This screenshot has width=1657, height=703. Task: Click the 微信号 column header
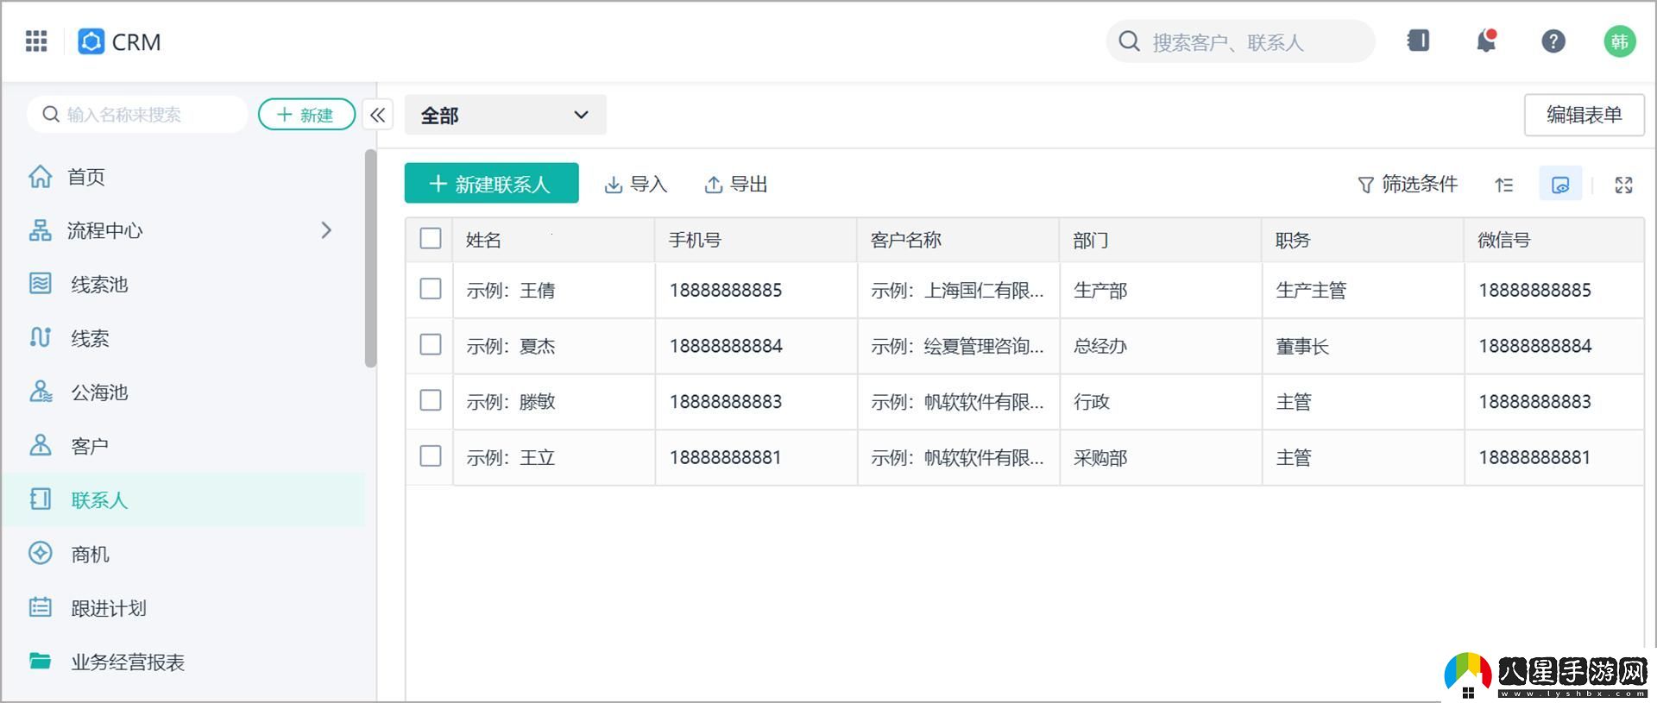coord(1554,240)
